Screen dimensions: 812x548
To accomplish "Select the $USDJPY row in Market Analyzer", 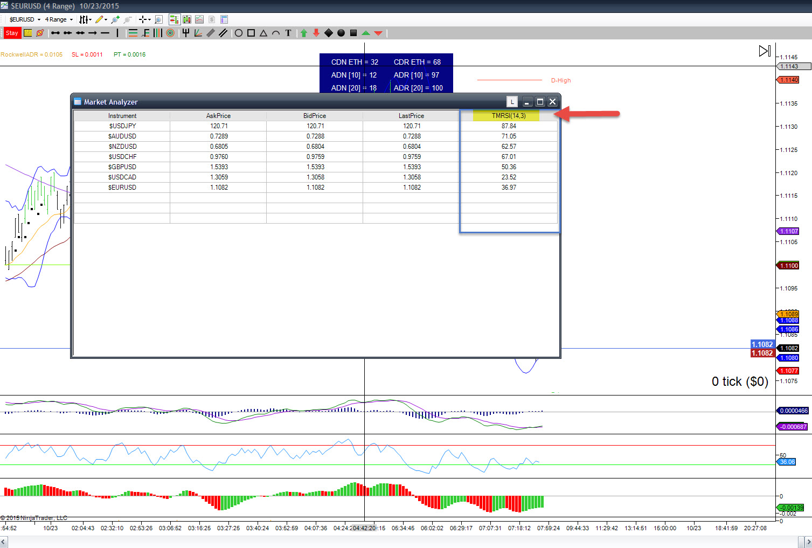I will tap(316, 126).
